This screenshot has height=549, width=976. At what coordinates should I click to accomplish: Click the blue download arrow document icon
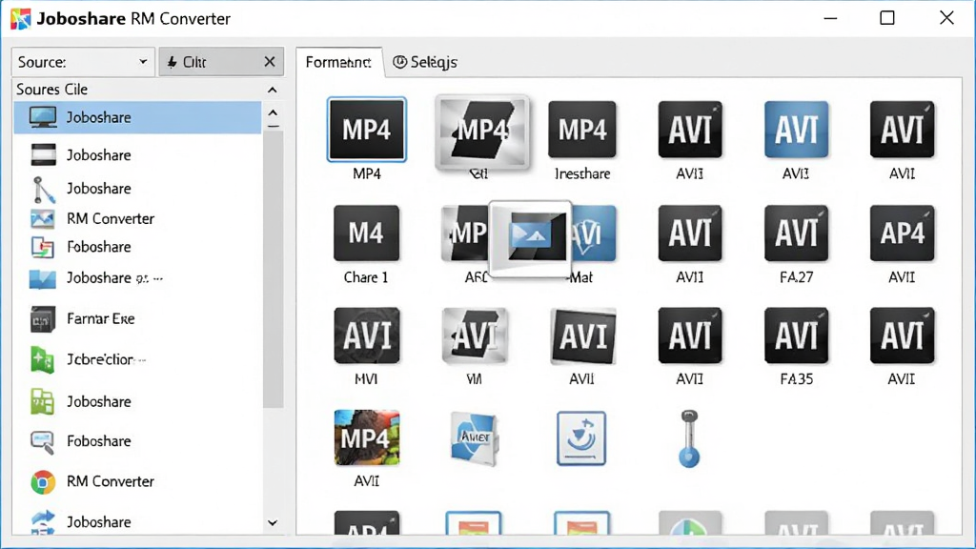click(x=581, y=438)
